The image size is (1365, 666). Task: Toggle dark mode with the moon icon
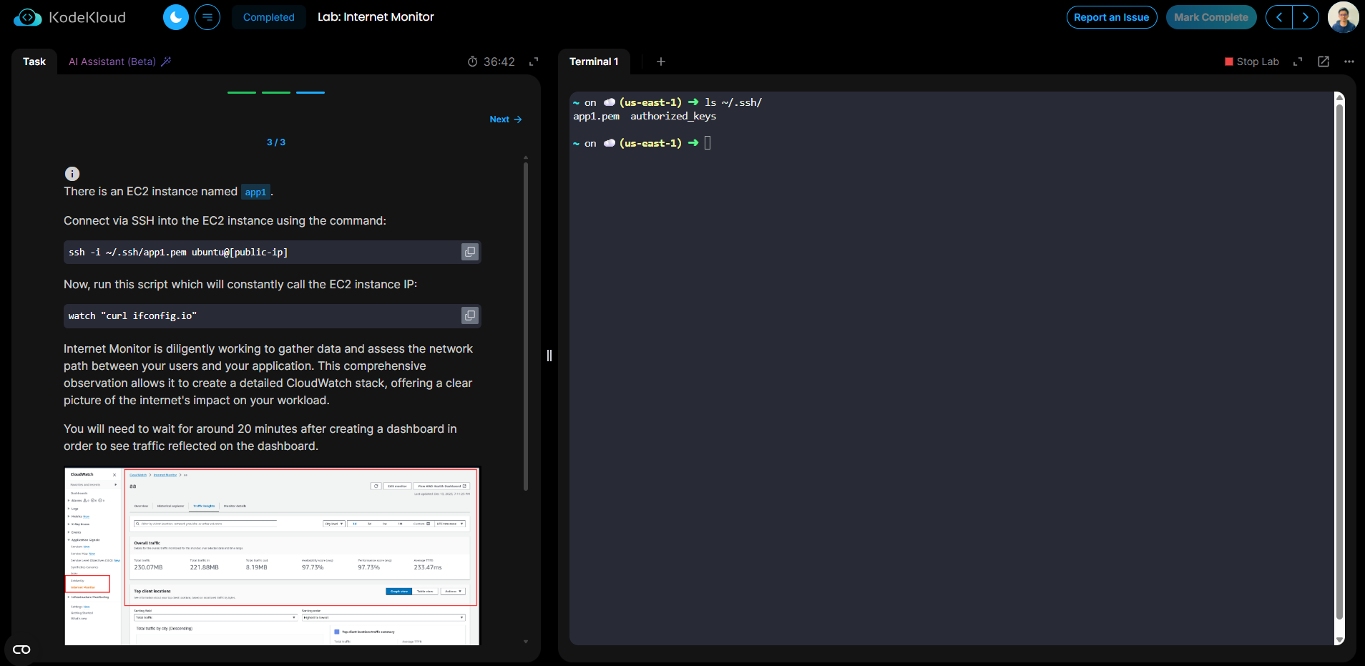tap(175, 17)
